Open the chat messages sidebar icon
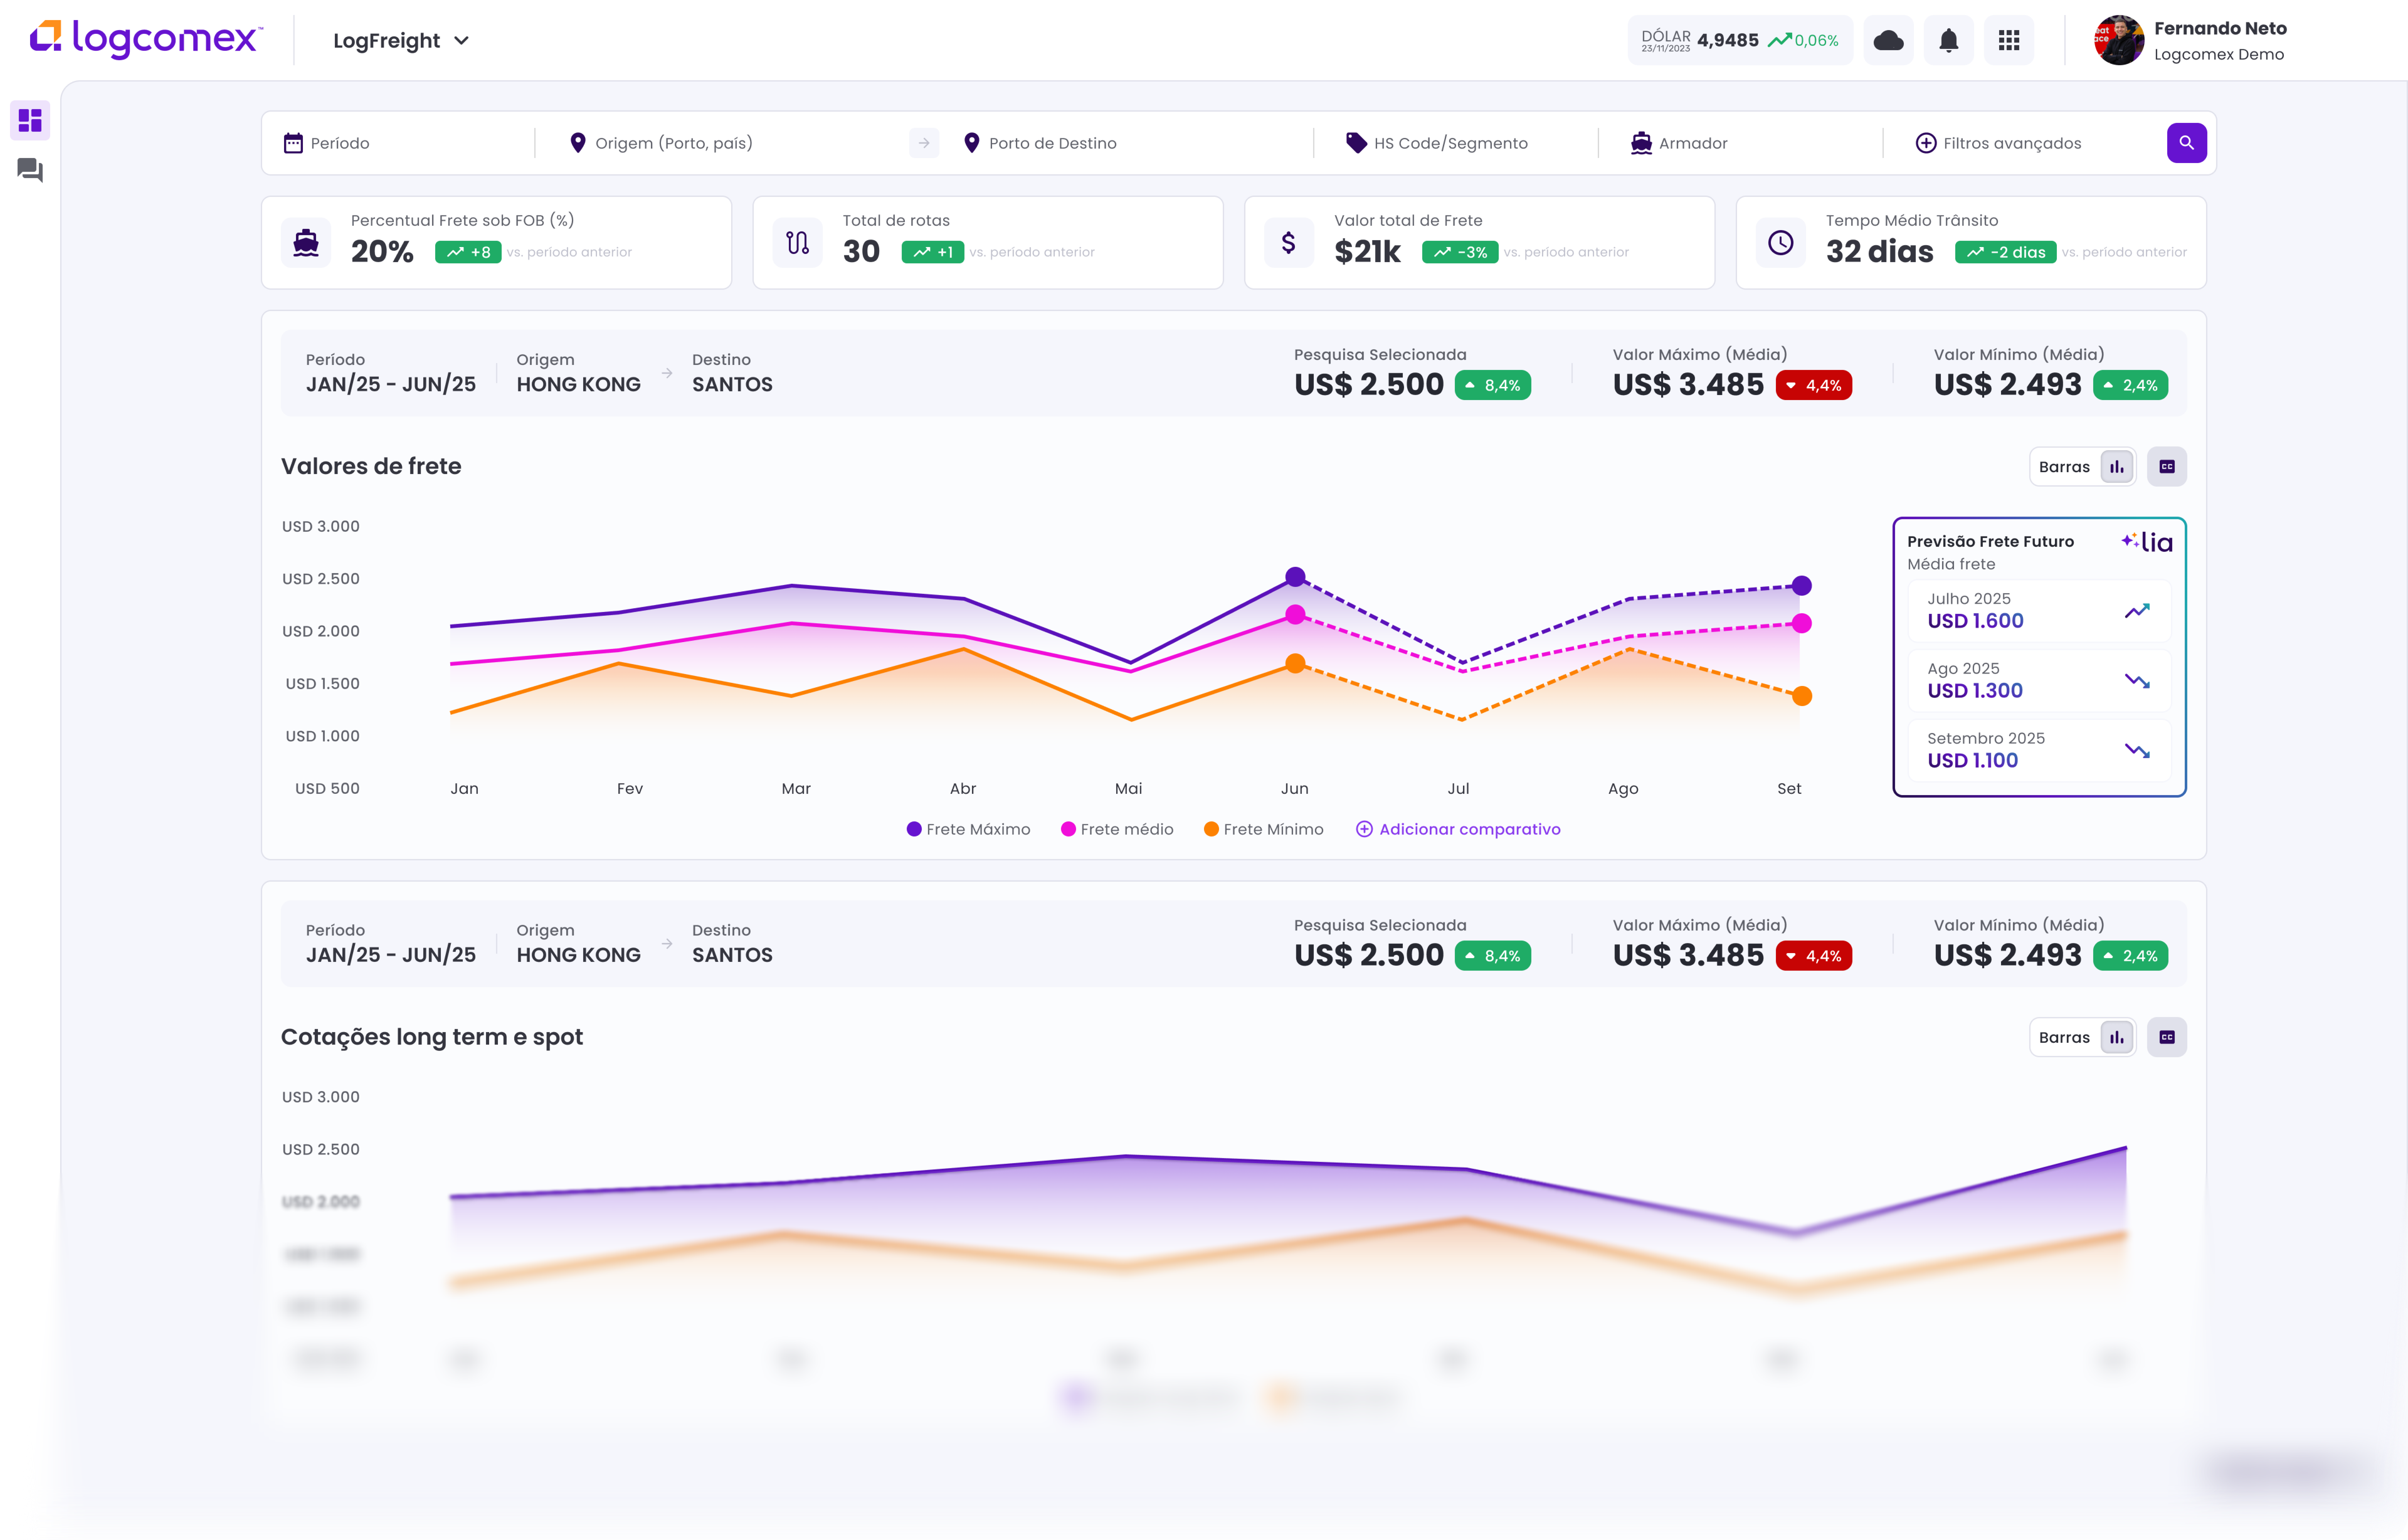This screenshot has width=2408, height=1540. click(x=30, y=171)
